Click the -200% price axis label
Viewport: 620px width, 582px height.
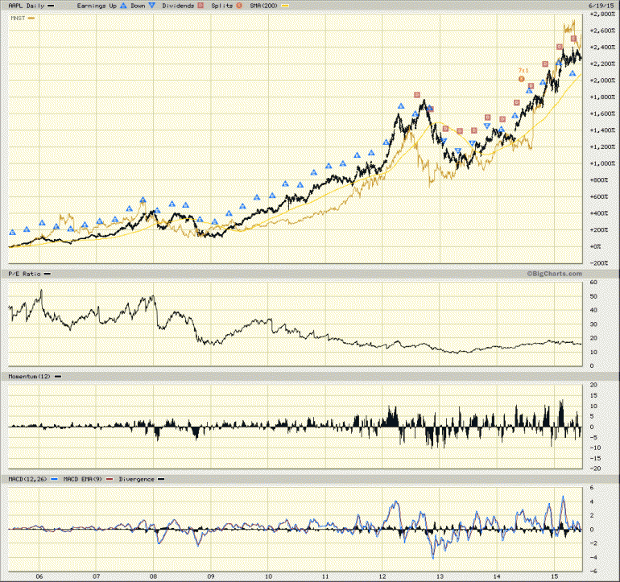click(598, 263)
